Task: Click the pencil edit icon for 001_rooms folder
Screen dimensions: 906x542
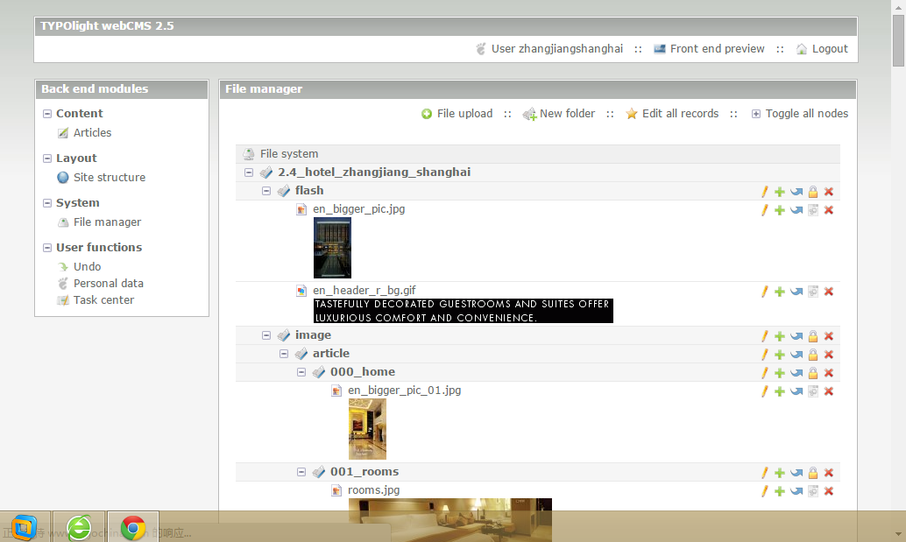Action: pyautogui.click(x=764, y=473)
